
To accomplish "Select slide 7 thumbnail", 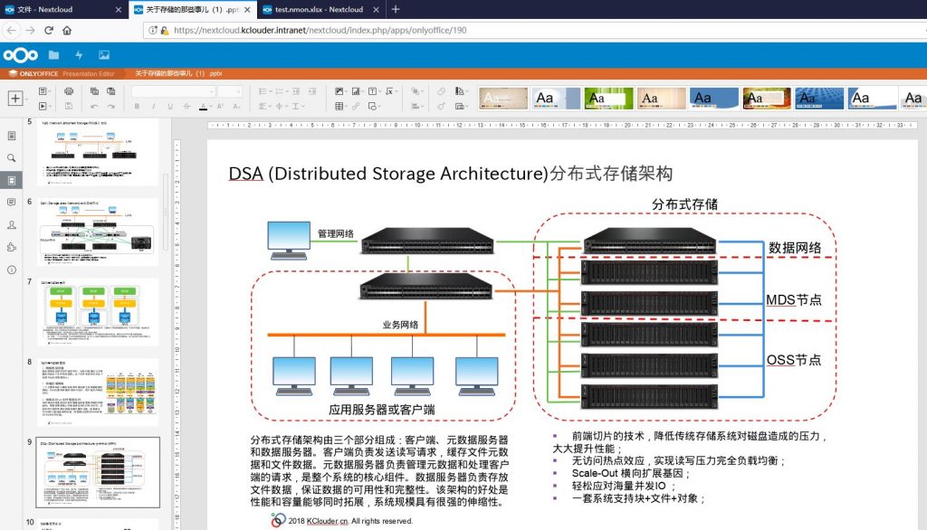I will (98, 312).
